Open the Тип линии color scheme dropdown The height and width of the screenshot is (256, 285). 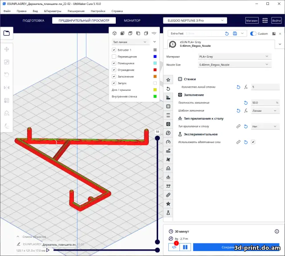click(x=131, y=42)
